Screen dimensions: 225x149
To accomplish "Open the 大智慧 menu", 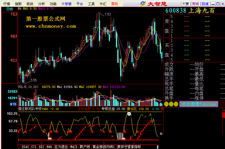I will (66, 4).
